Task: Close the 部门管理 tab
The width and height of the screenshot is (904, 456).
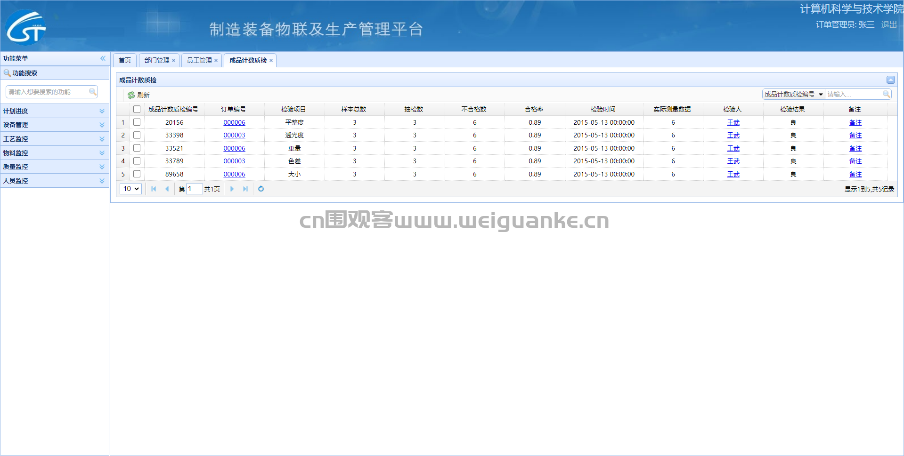Action: pos(173,60)
